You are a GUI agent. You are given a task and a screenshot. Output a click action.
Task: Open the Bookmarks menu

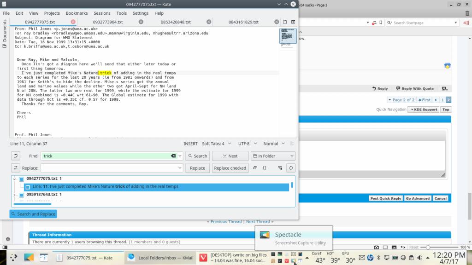pos(77,13)
